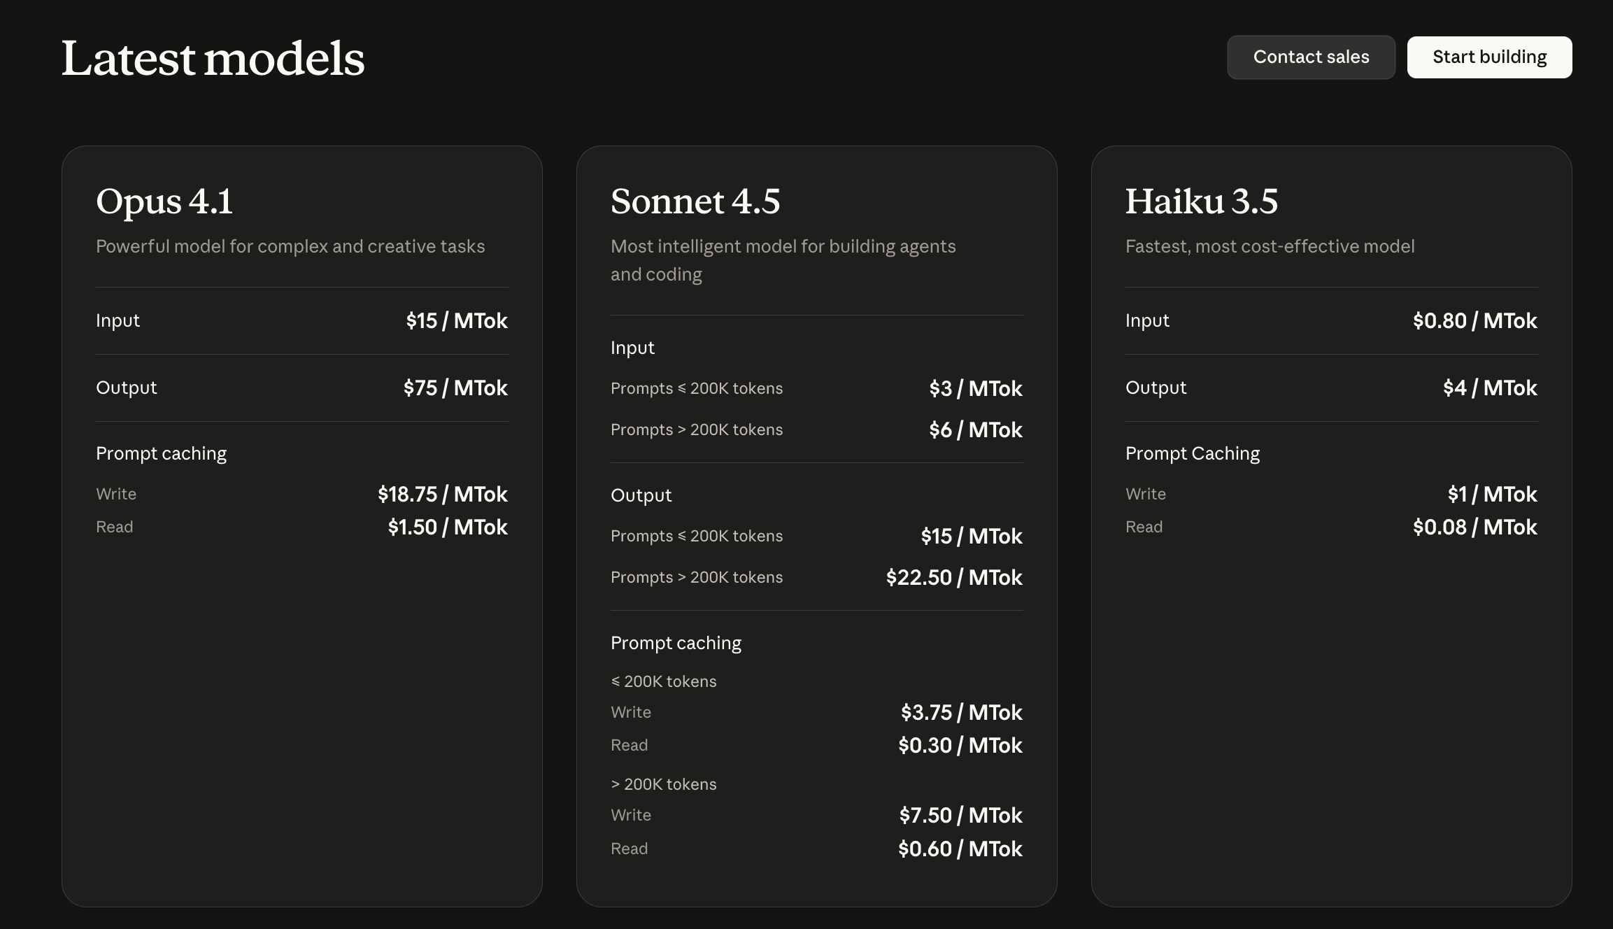Click the Contact sales button
Screen dimensions: 1613x929
pos(1311,57)
